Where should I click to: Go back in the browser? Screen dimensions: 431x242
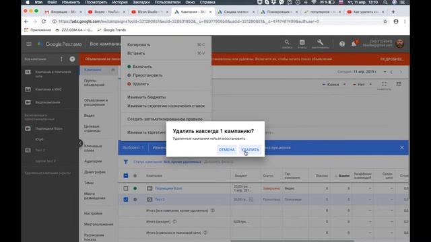click(26, 22)
